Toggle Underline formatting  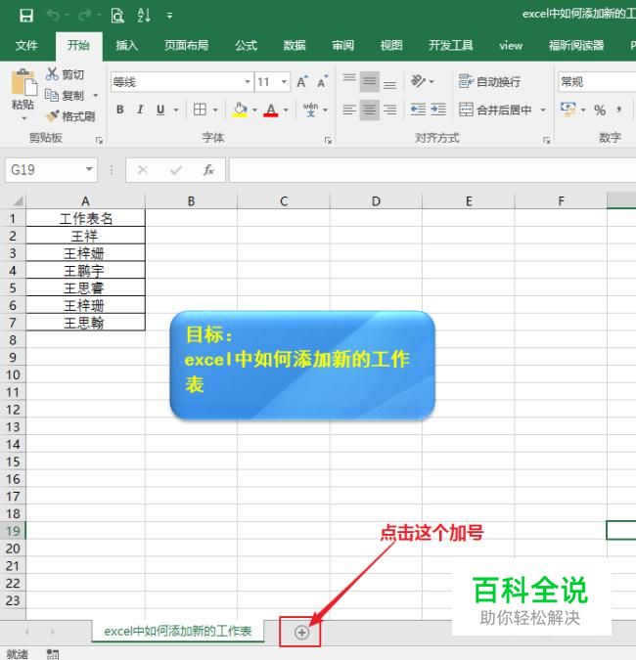[x=160, y=110]
